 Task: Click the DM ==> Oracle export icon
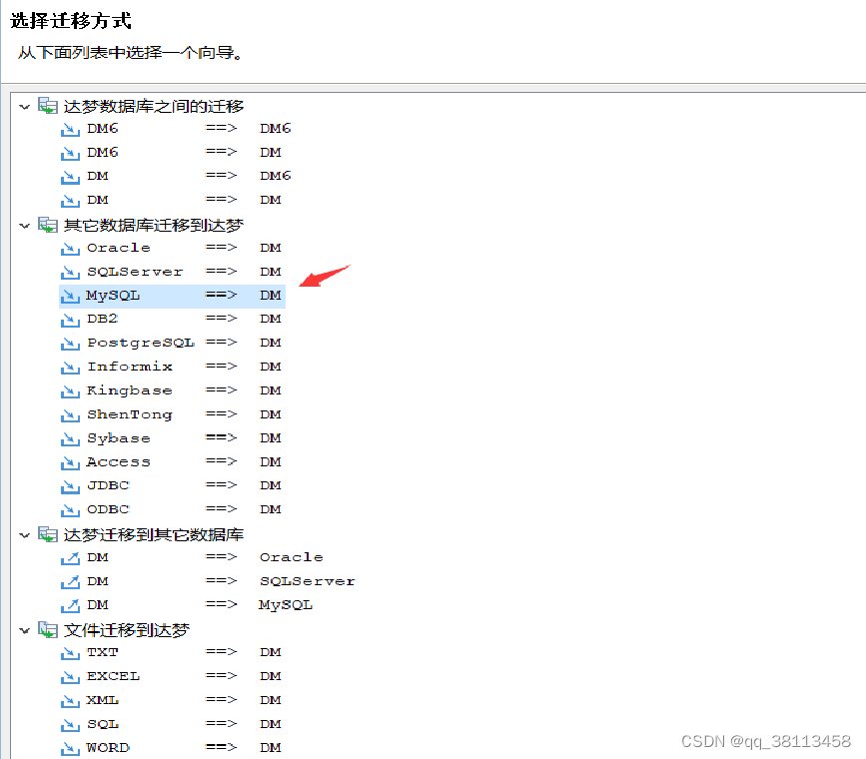tap(70, 558)
